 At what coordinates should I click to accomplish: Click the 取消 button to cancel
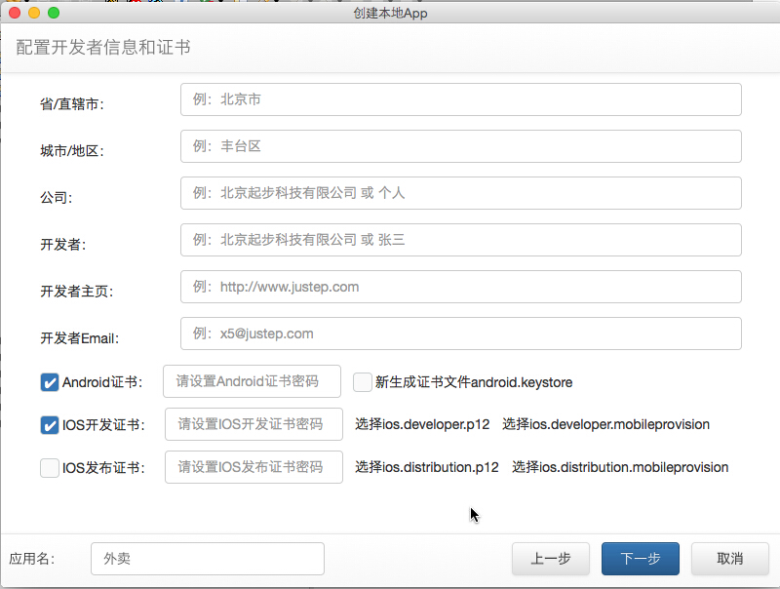[729, 559]
